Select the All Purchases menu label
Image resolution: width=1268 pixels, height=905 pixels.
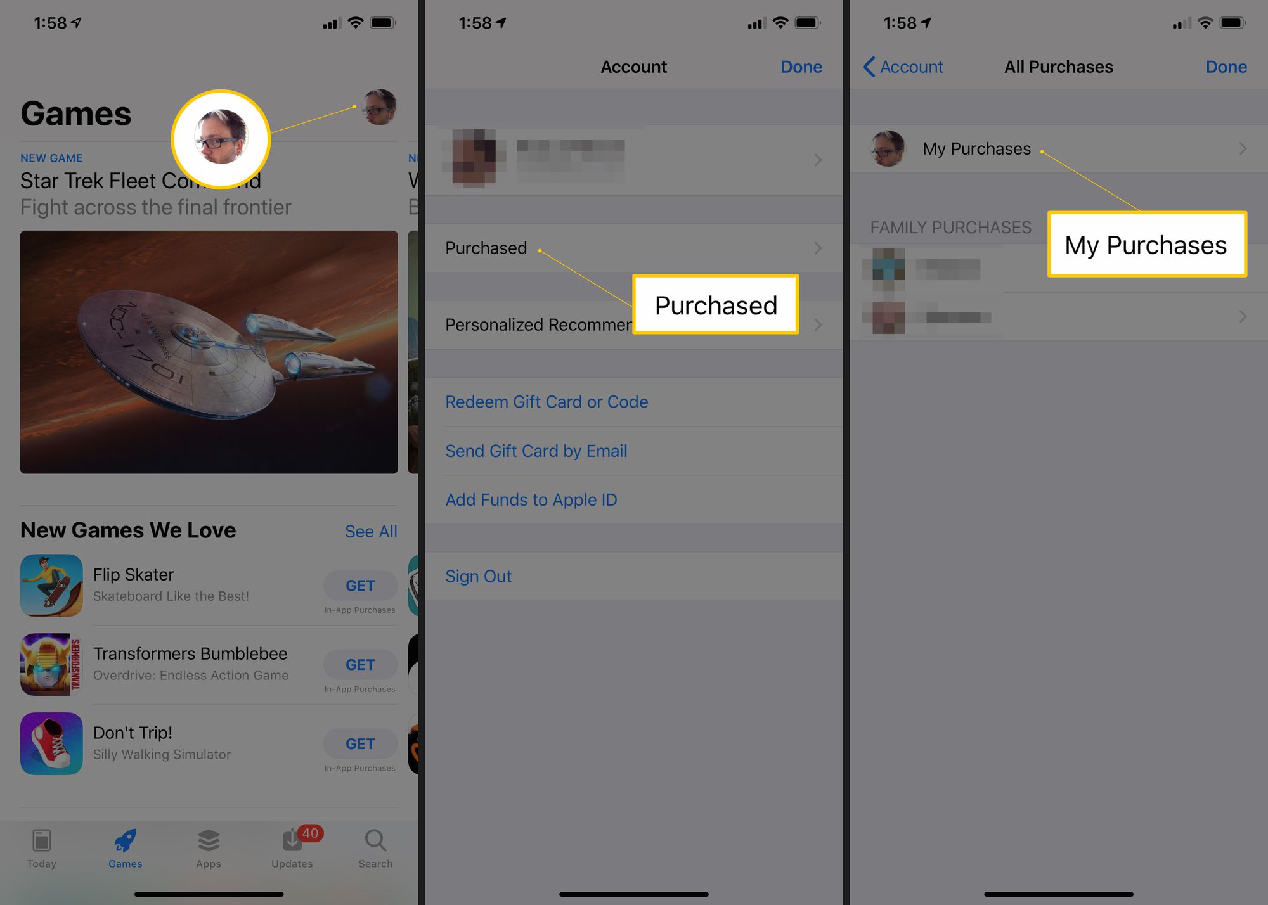tap(1056, 66)
